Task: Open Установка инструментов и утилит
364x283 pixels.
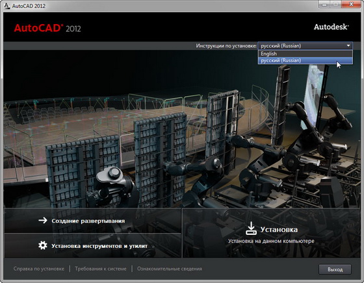Action: [92, 245]
